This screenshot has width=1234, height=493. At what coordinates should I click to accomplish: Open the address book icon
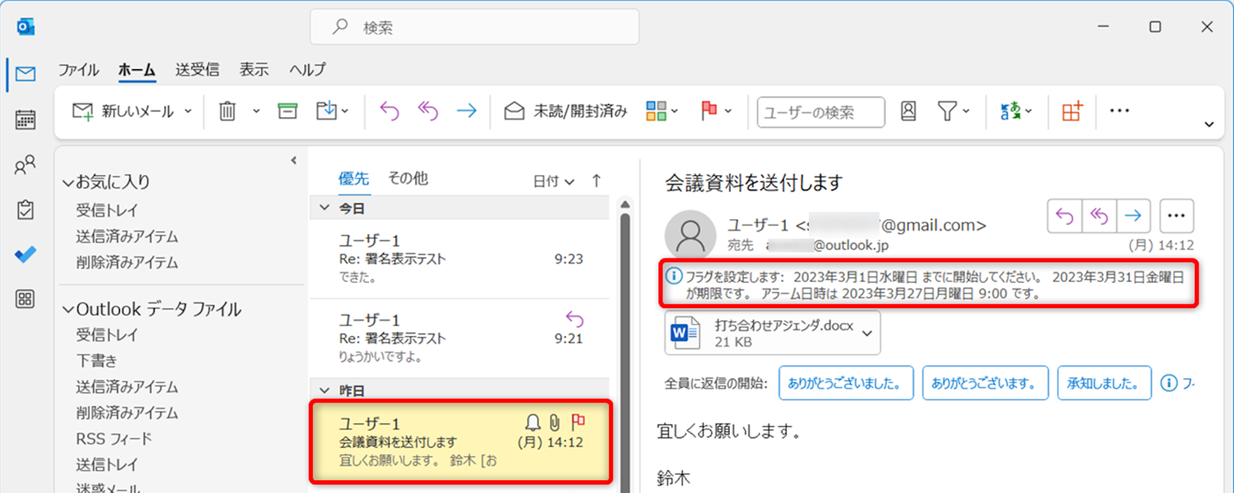pos(908,111)
